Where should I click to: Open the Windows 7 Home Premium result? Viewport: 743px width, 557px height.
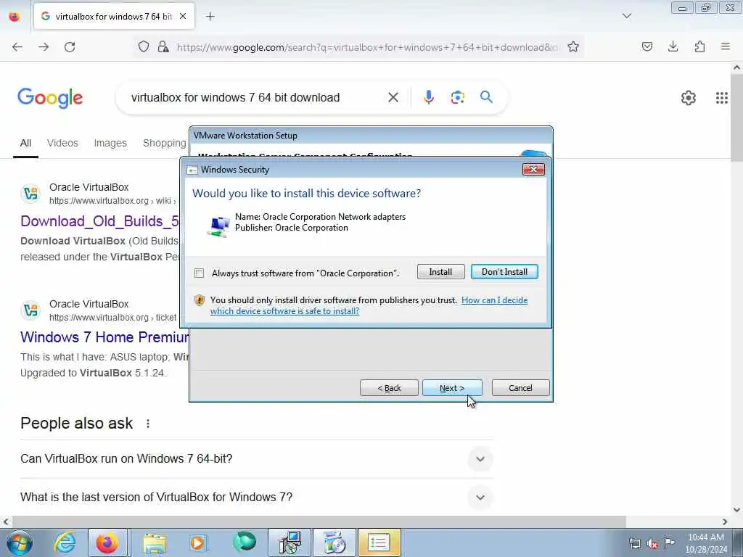[104, 337]
